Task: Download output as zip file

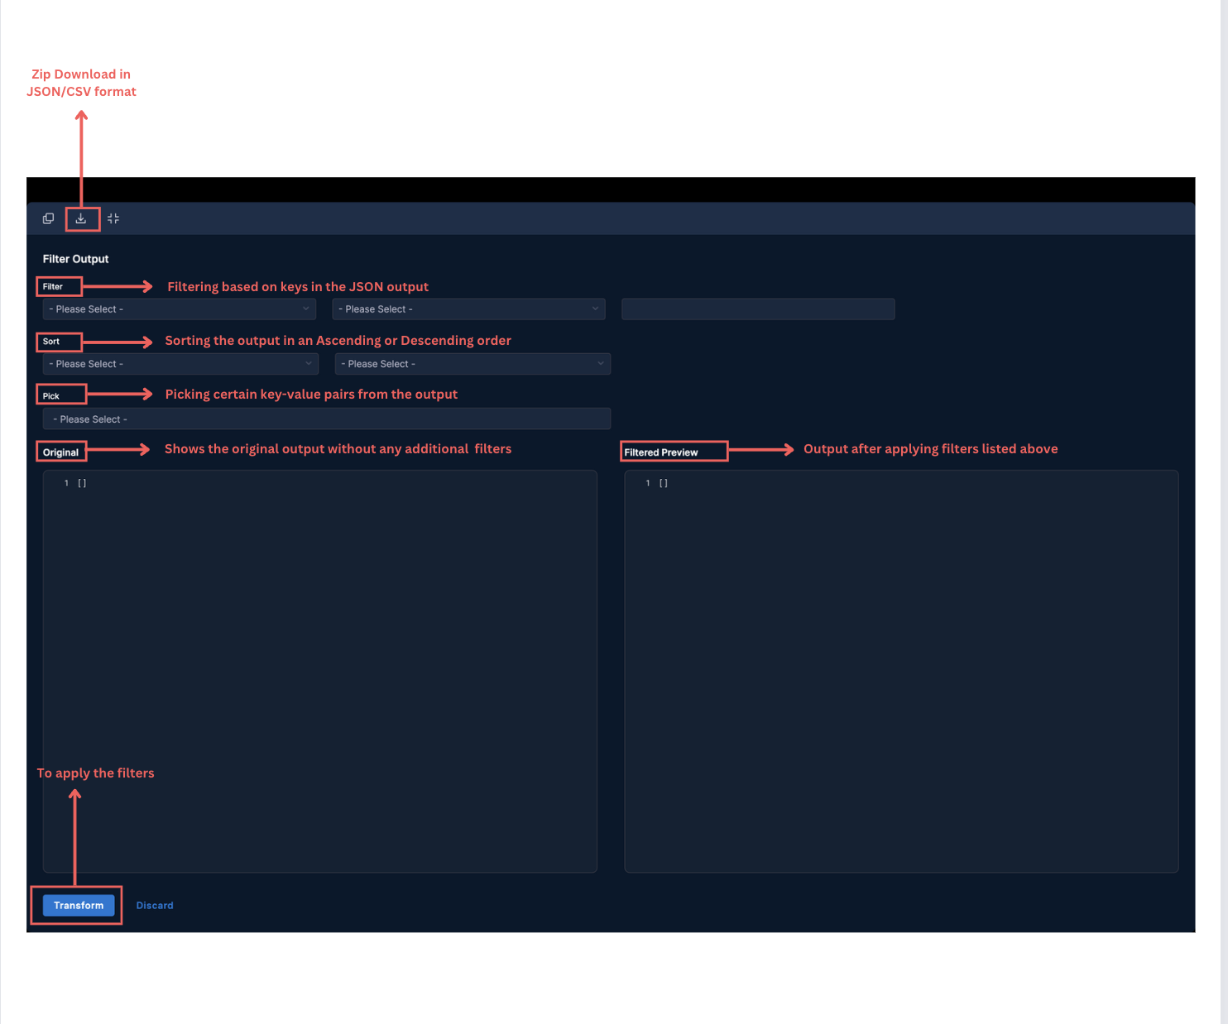Action: pos(81,218)
